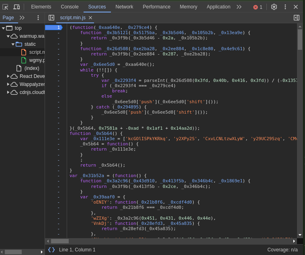305x255 pixels.
Task: Open the navigator three-dot options menu
Action: click(38, 18)
